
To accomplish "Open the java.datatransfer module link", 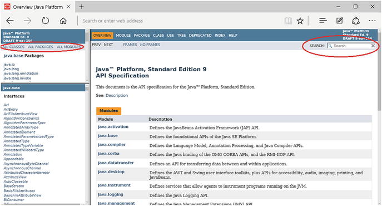I will tap(116, 163).
